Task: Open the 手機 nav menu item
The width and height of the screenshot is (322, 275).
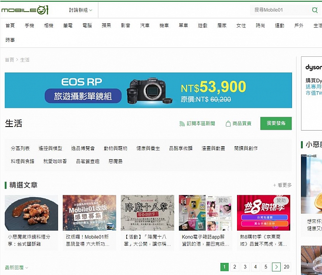Action: 30,25
